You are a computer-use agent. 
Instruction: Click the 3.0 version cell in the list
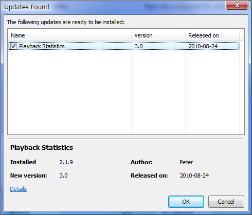click(138, 46)
